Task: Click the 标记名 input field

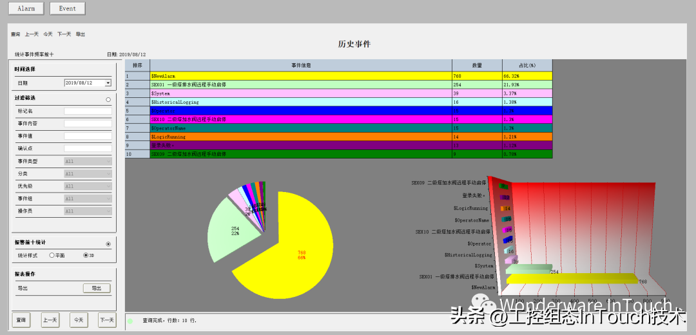Action: tap(88, 111)
